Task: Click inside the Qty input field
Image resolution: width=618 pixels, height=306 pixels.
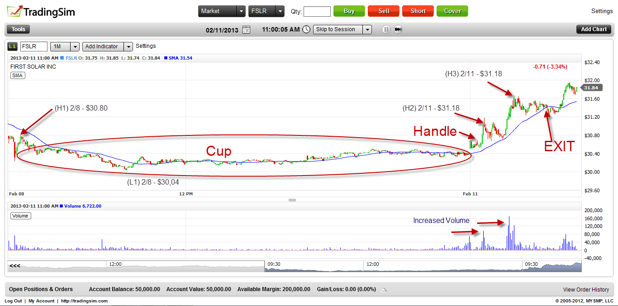Action: [x=317, y=11]
